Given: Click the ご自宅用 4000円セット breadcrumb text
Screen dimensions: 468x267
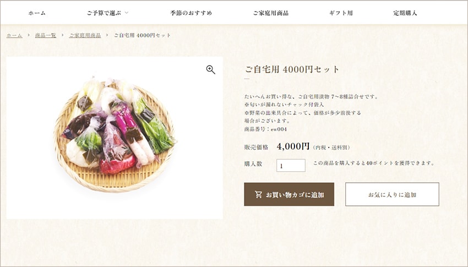Looking at the screenshot, I should coord(143,35).
